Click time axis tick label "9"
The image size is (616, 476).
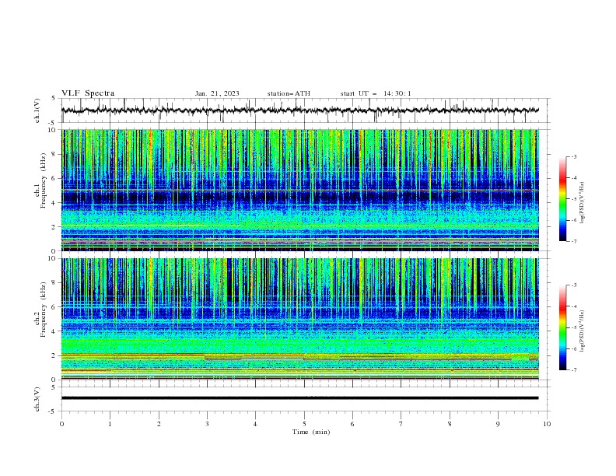(x=498, y=424)
